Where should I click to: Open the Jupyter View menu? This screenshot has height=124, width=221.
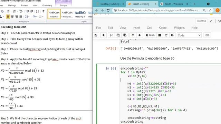[123, 28]
